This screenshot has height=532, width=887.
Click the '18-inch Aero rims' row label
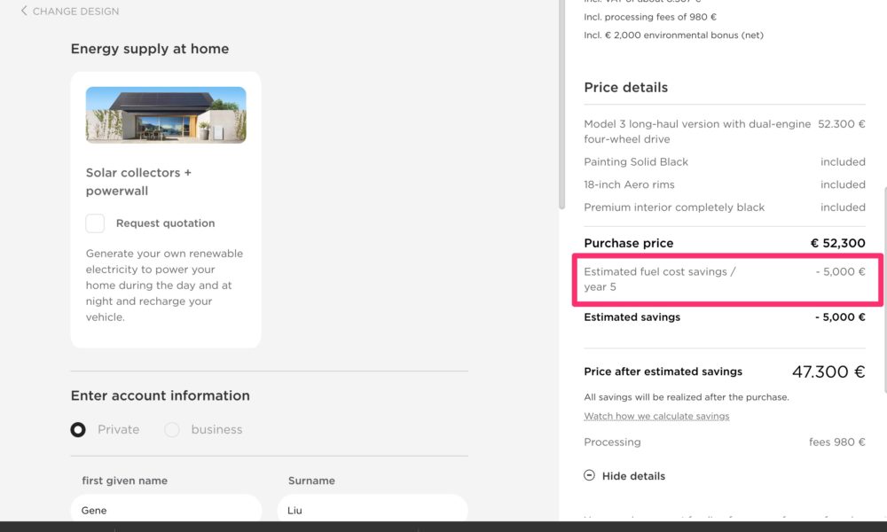tap(629, 184)
